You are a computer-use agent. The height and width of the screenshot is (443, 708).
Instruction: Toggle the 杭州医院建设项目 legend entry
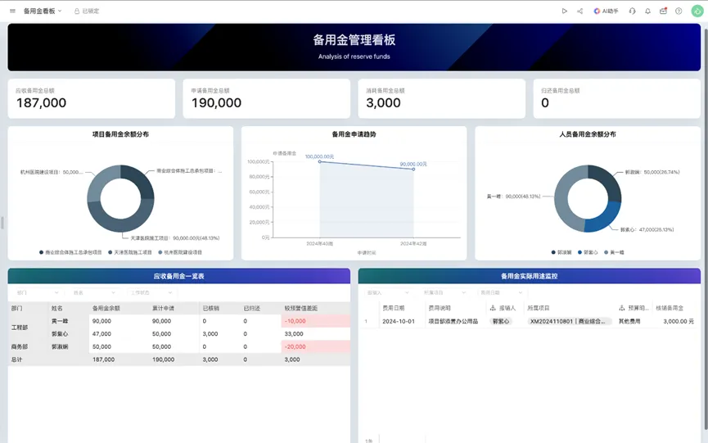tap(180, 252)
